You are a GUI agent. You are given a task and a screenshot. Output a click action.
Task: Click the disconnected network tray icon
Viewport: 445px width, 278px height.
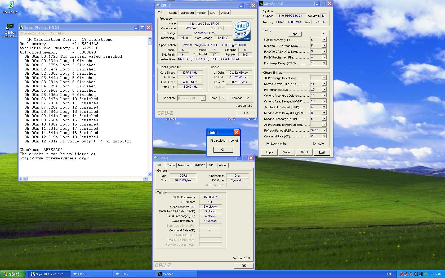406,274
